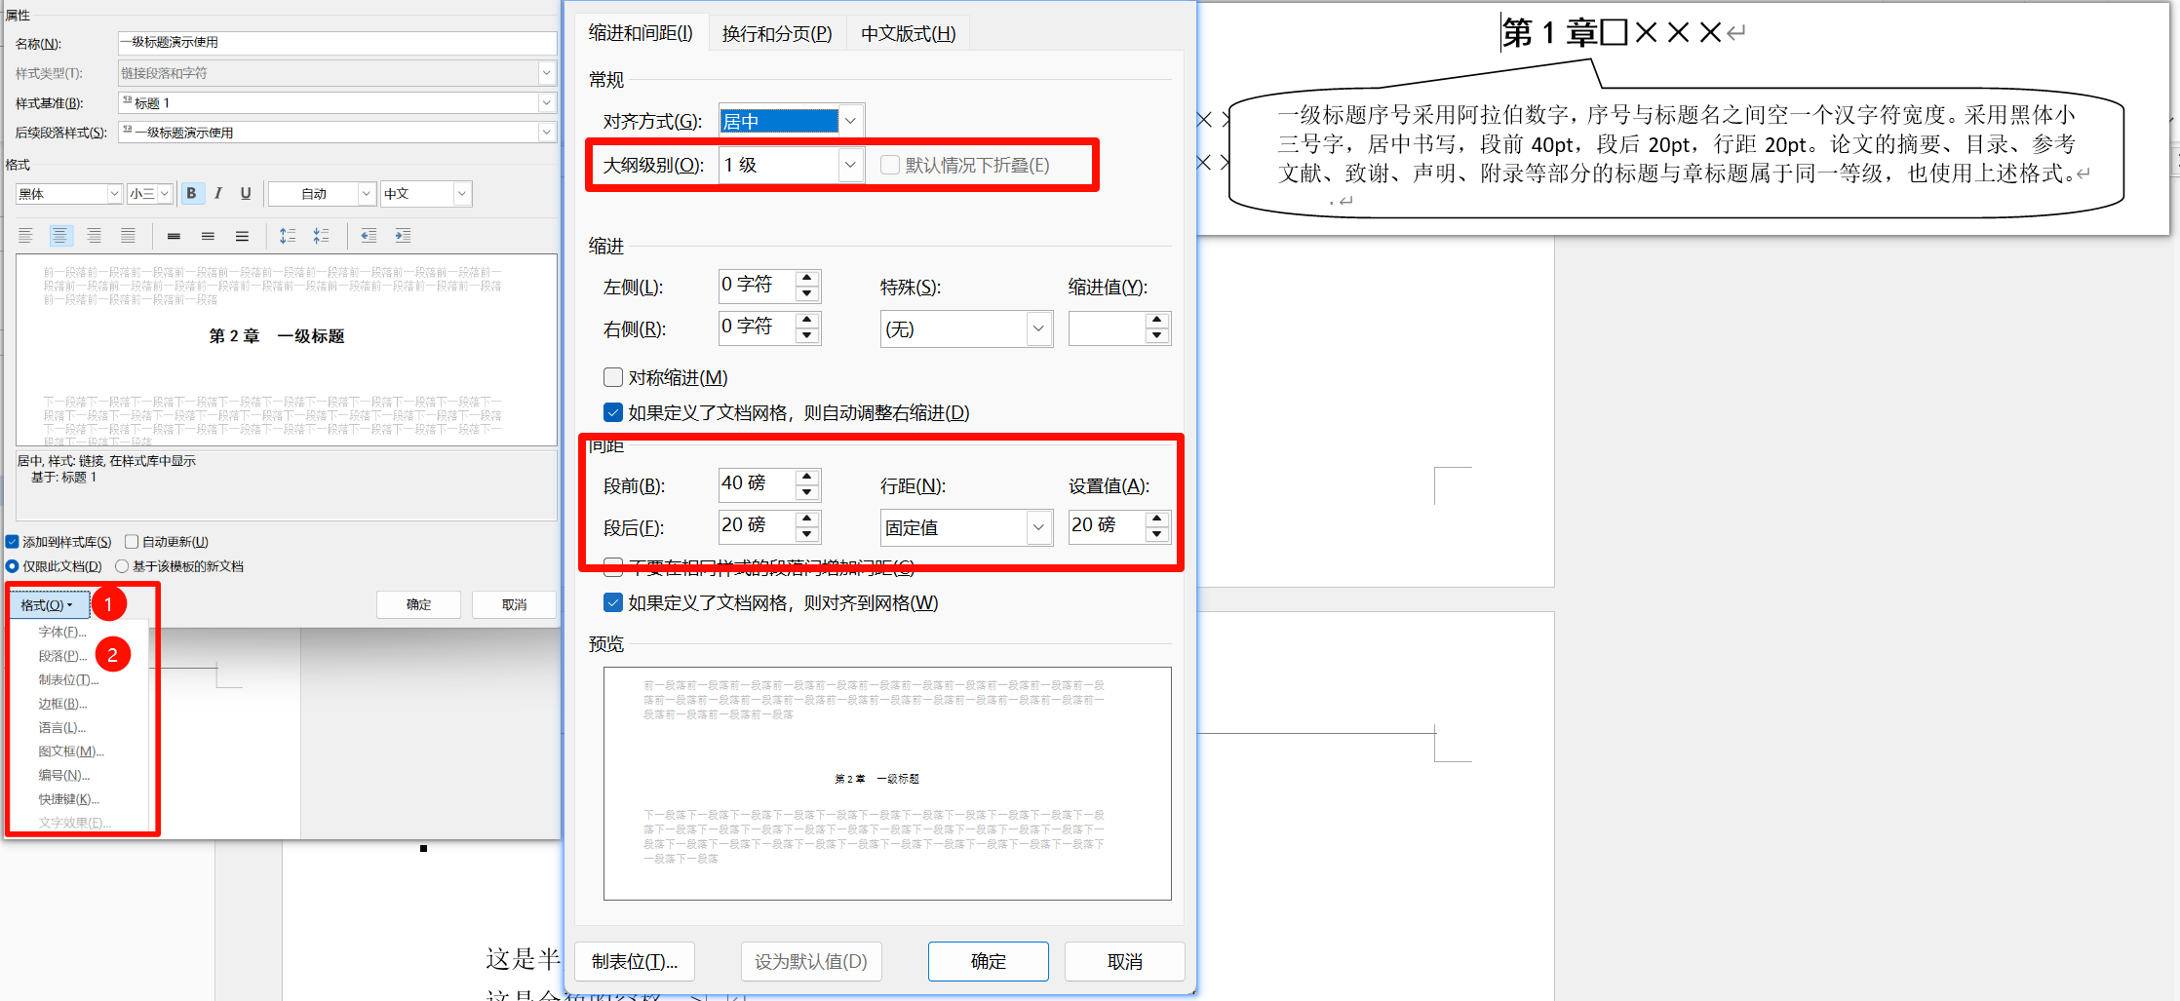Viewport: 2180px width, 1001px height.
Task: Click the Italic formatting button
Action: [218, 194]
